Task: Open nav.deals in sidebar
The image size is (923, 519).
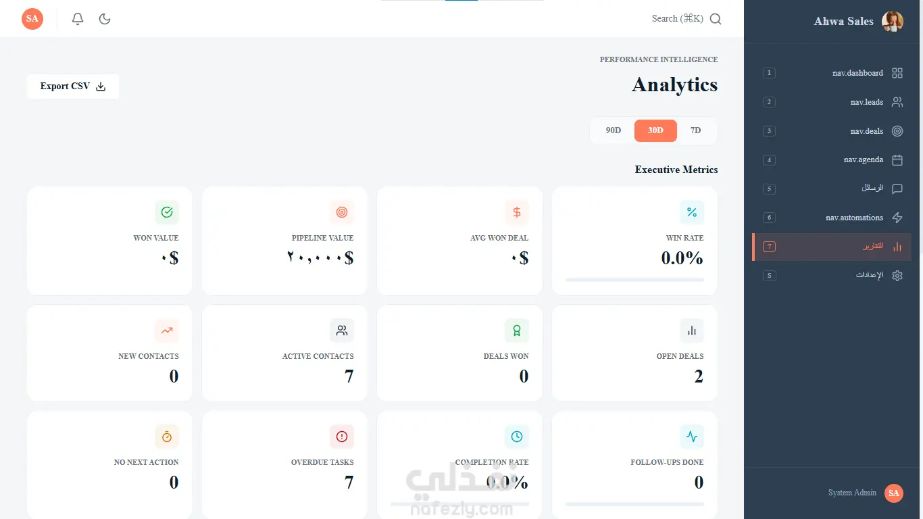Action: [832, 131]
